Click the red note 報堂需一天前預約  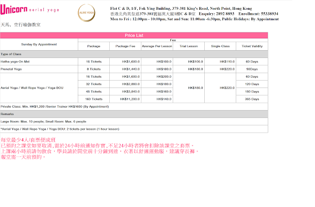(23, 157)
